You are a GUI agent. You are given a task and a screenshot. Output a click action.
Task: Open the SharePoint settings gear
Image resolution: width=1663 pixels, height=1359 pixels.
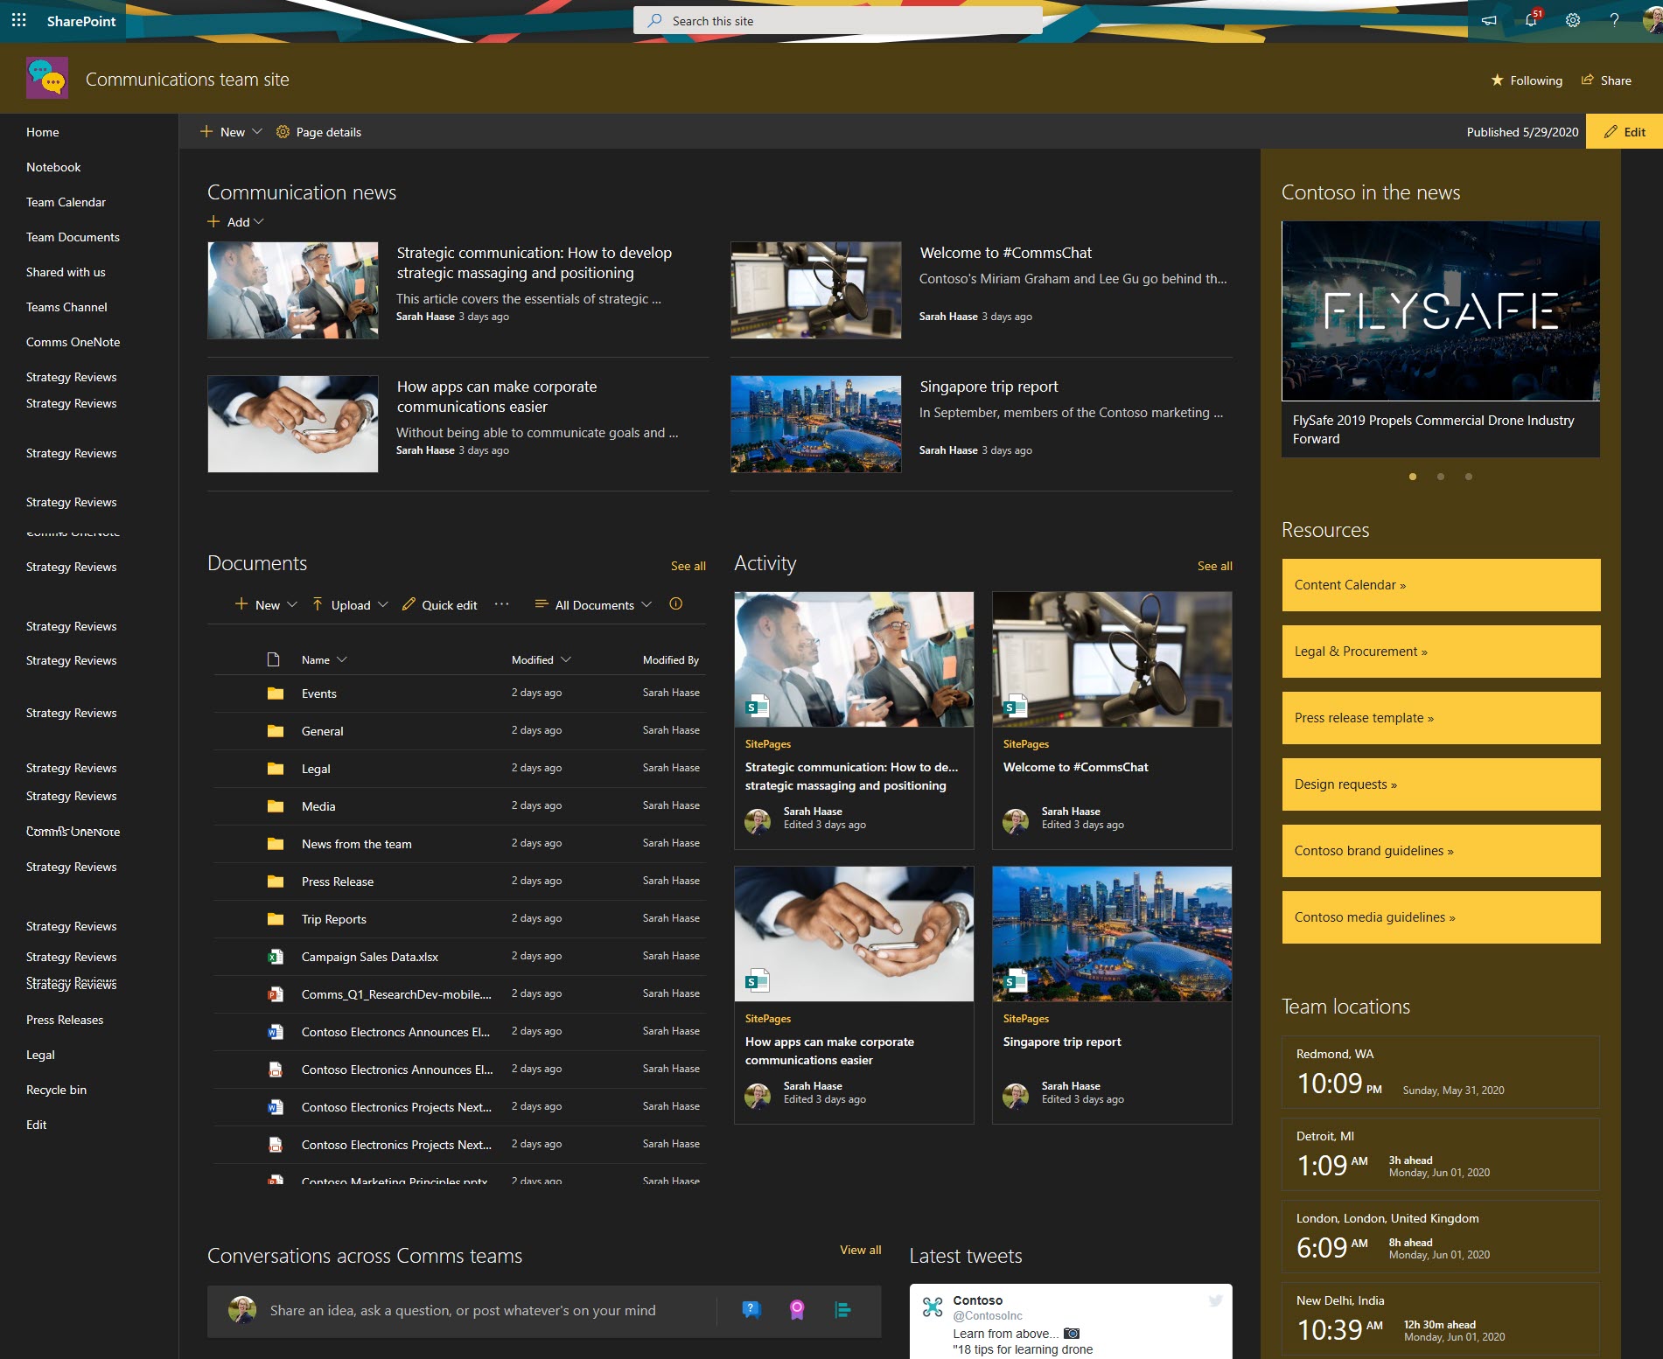(1573, 20)
